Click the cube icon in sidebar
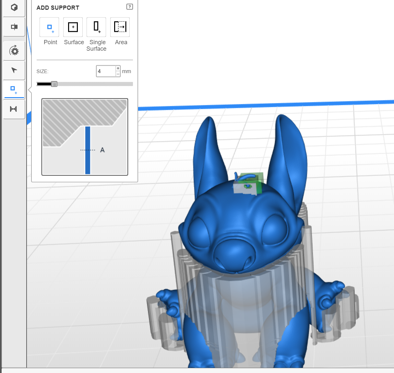 coord(14,7)
